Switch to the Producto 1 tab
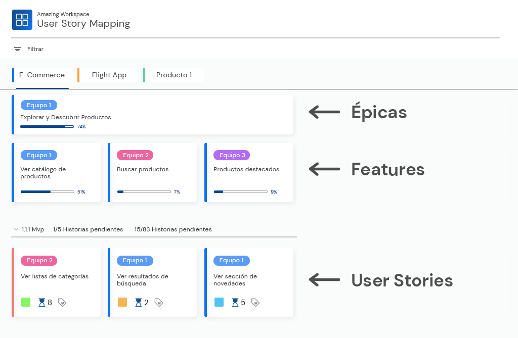The width and height of the screenshot is (518, 338). point(174,75)
